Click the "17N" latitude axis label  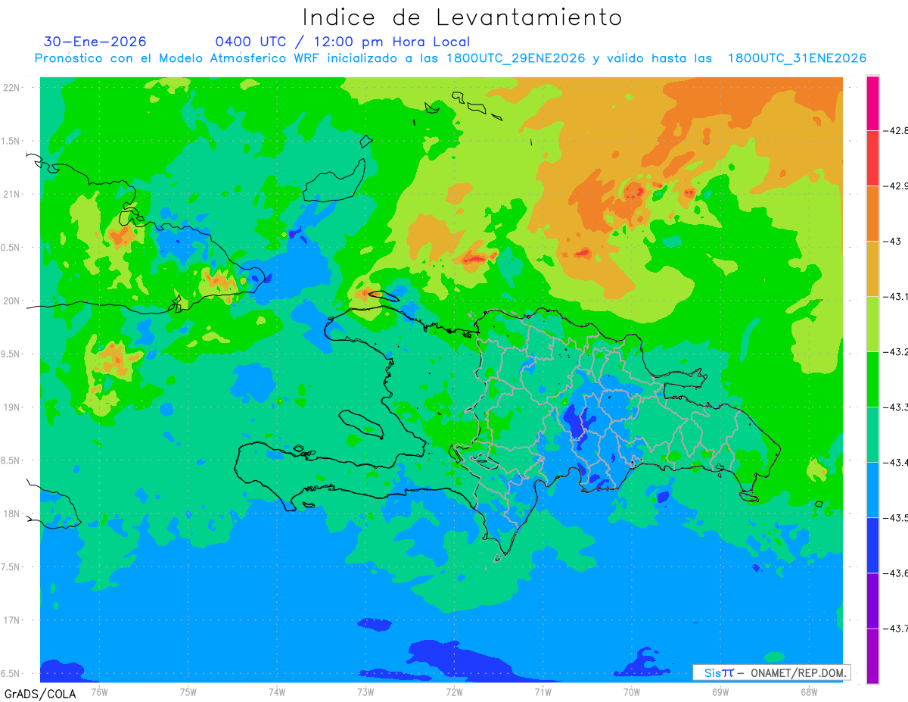[x=13, y=621]
